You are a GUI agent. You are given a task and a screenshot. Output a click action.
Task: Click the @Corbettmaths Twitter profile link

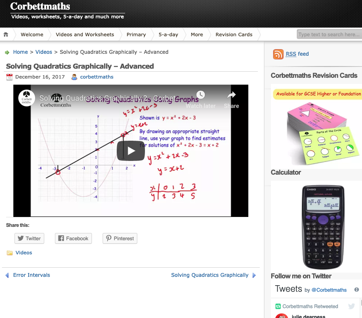click(329, 290)
